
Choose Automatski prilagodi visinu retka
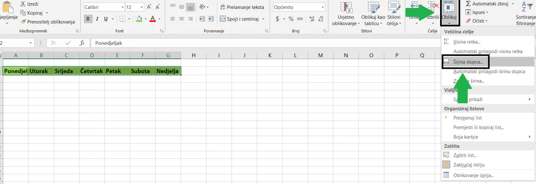tap(488, 52)
